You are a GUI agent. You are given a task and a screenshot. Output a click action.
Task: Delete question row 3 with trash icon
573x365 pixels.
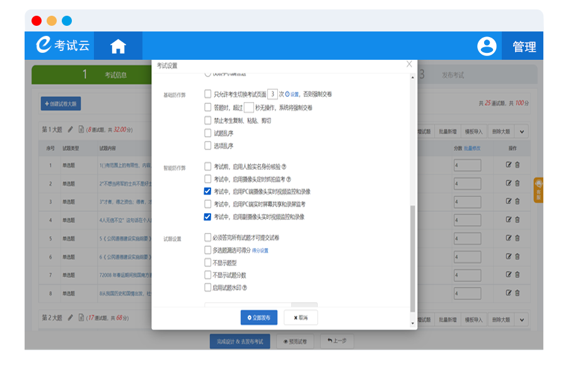[x=518, y=202]
